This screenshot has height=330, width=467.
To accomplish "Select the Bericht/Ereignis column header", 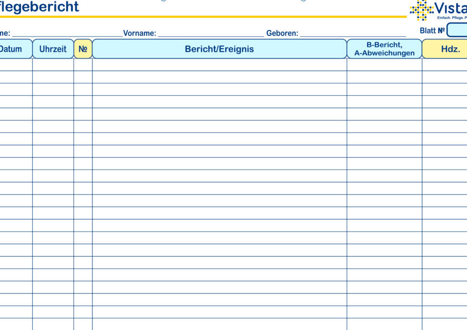I will pos(219,49).
